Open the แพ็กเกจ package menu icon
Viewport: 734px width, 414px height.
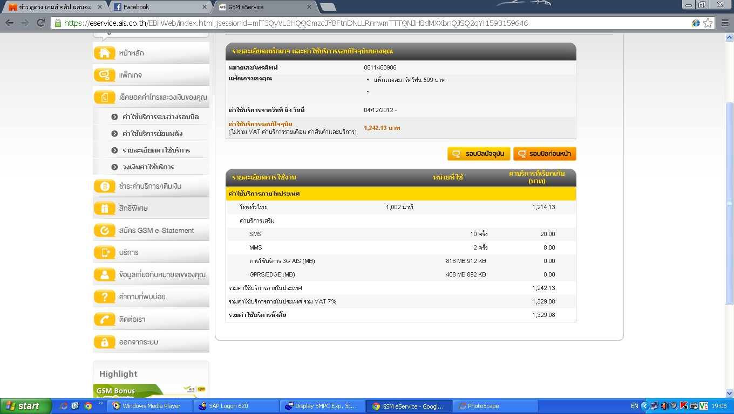[104, 75]
